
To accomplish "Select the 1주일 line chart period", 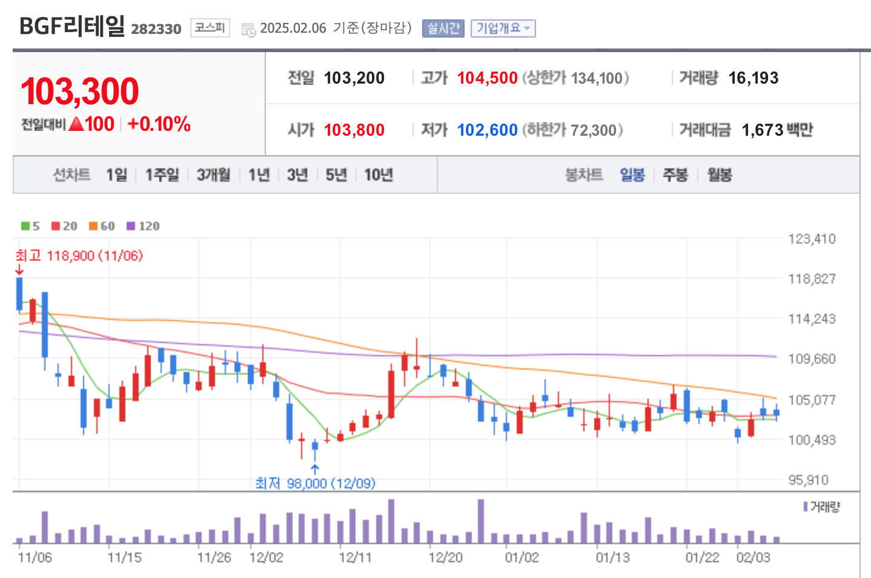I will point(162,175).
